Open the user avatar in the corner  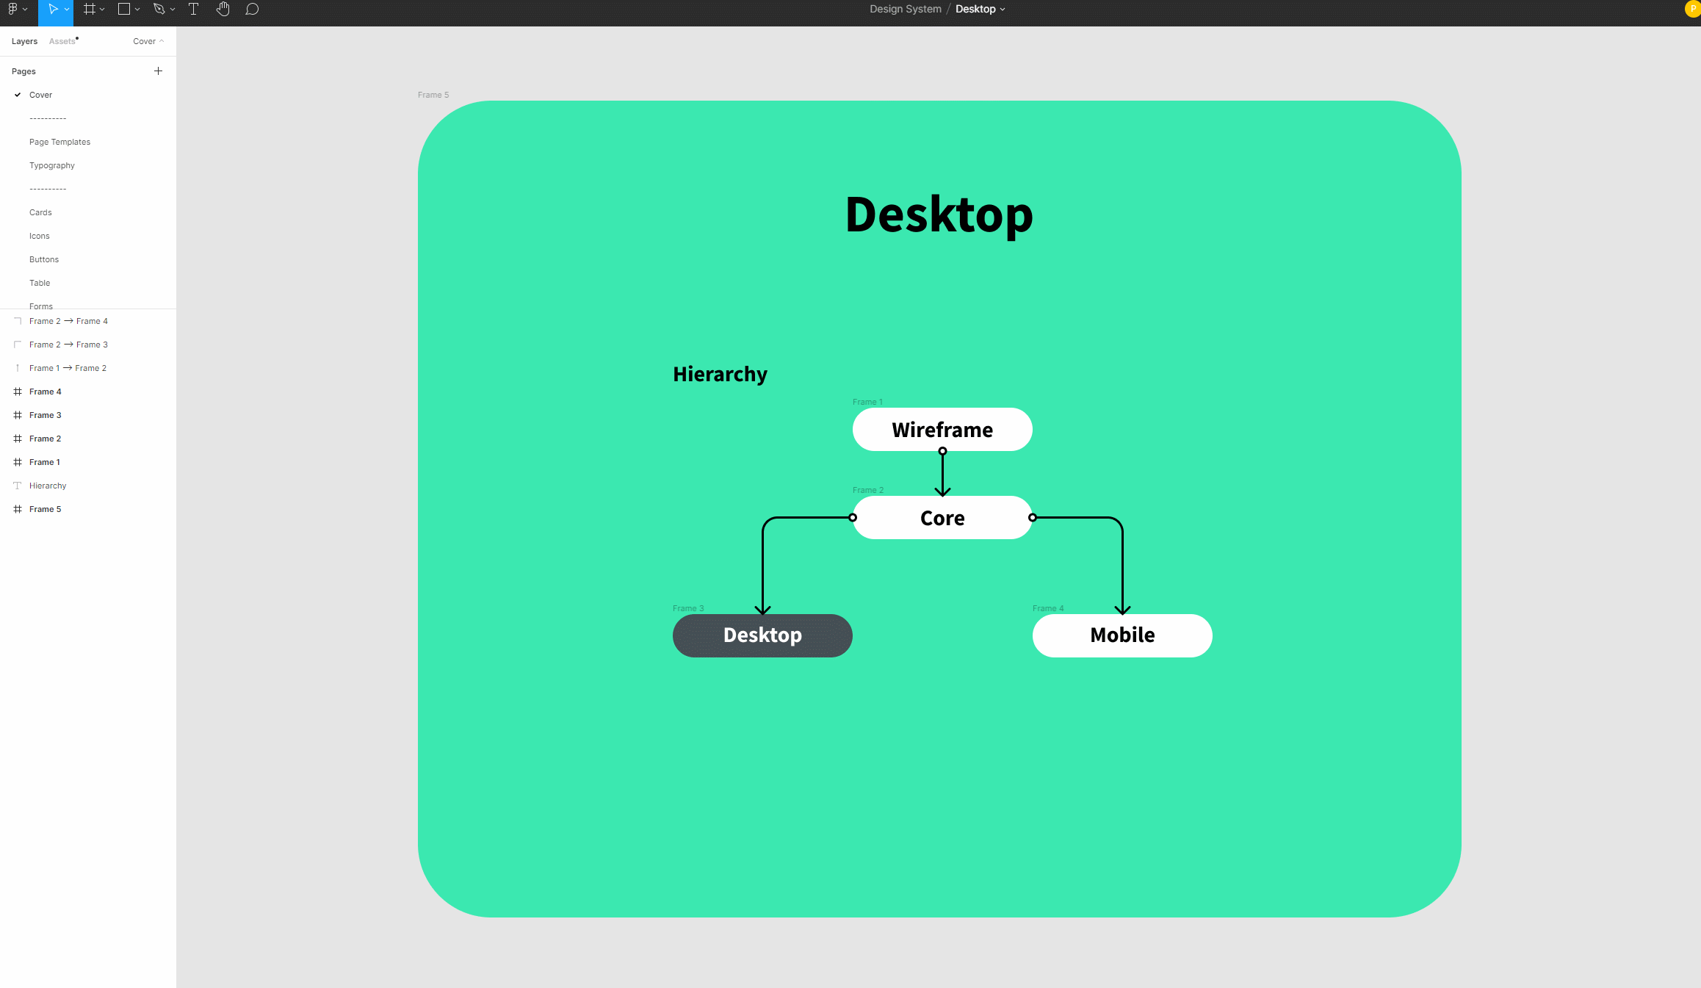tap(1692, 9)
